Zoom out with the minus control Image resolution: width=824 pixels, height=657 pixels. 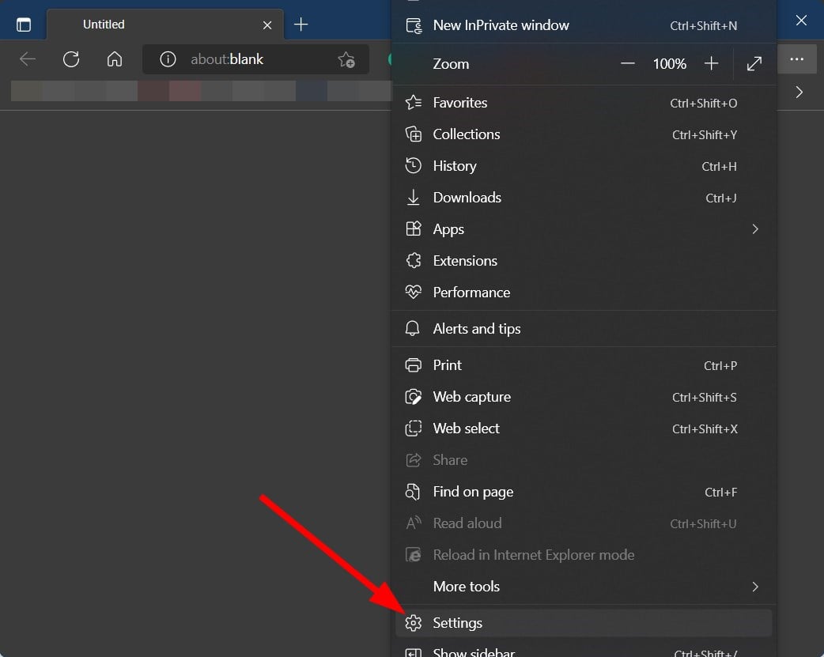click(627, 63)
